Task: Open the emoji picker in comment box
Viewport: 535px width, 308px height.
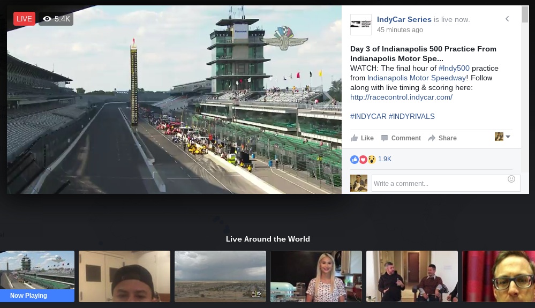Action: [x=511, y=179]
